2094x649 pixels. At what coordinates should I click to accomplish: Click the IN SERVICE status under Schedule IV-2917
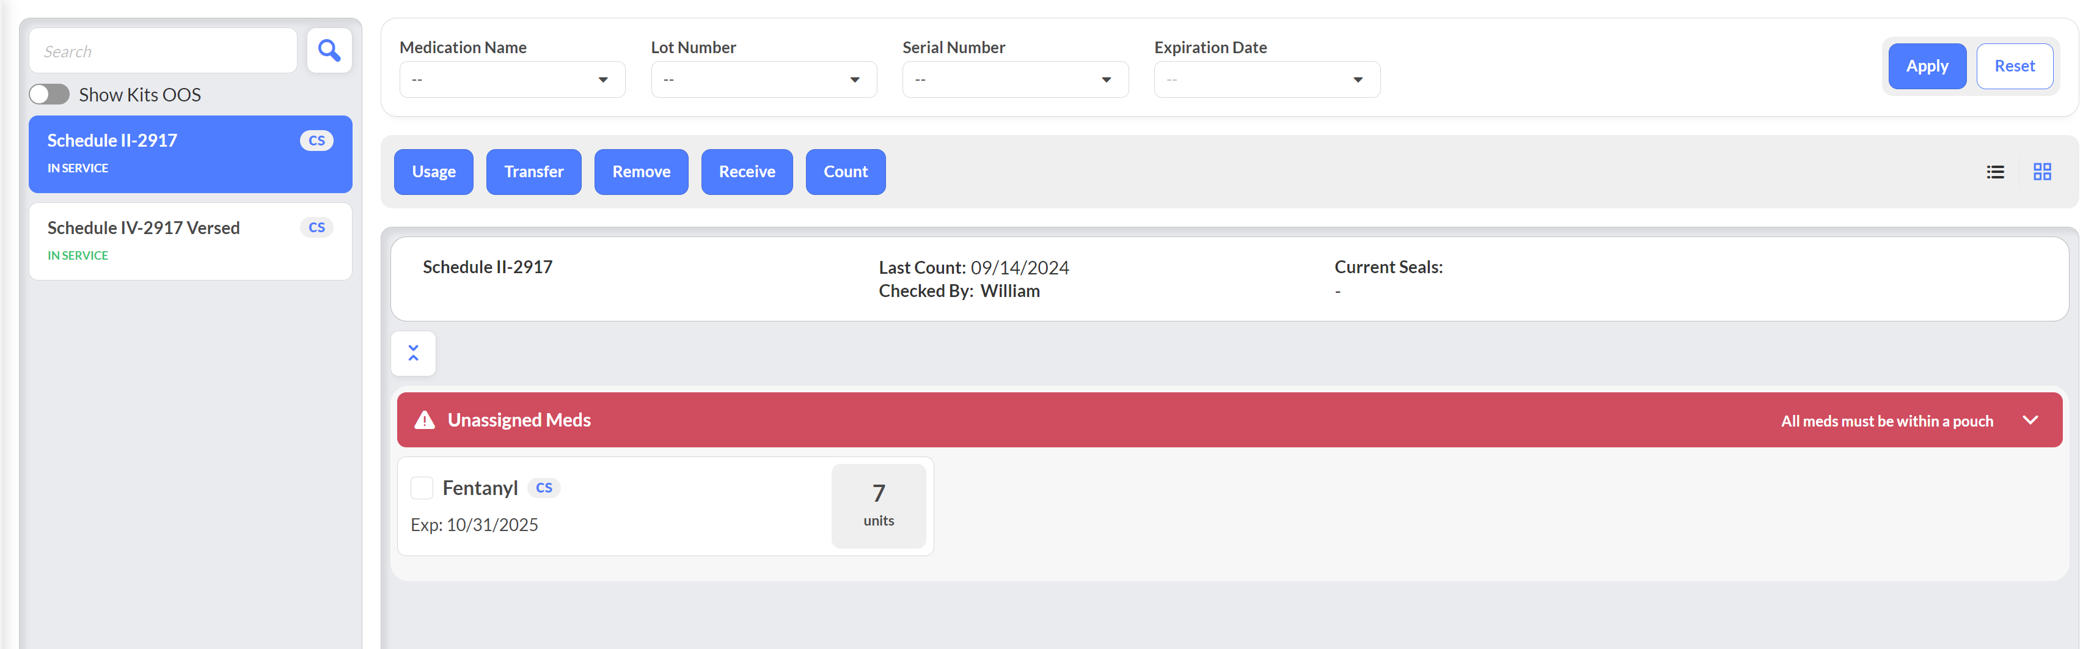tap(77, 255)
